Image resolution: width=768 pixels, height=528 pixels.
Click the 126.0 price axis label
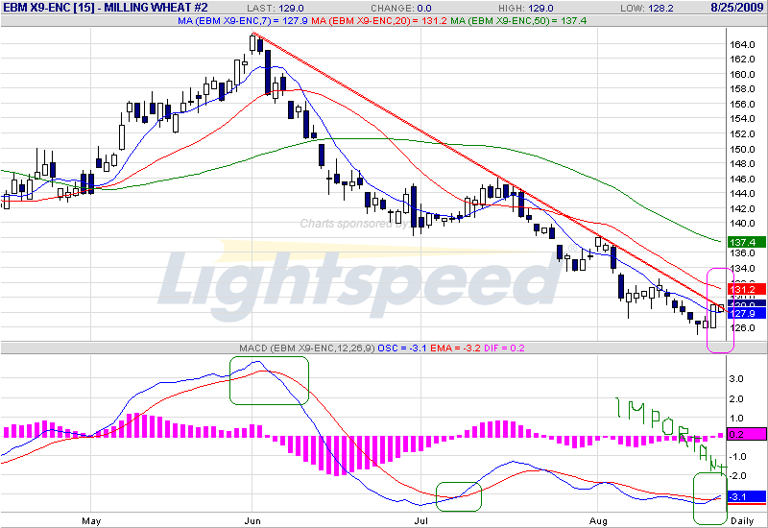click(x=742, y=327)
